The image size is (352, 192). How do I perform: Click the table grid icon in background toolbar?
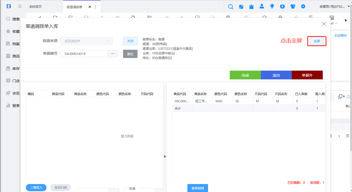(x=332, y=18)
